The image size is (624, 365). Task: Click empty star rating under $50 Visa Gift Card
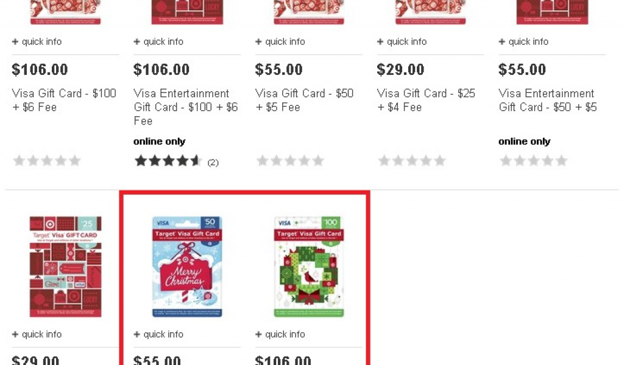pyautogui.click(x=290, y=161)
